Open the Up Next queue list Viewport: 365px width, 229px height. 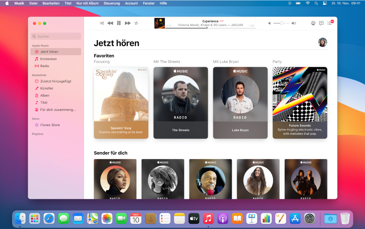pos(330,23)
